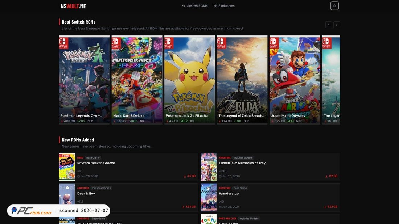This screenshot has height=224, width=399.
Task: Go to next Best Switch ROMs slide
Action: [x=336, y=25]
